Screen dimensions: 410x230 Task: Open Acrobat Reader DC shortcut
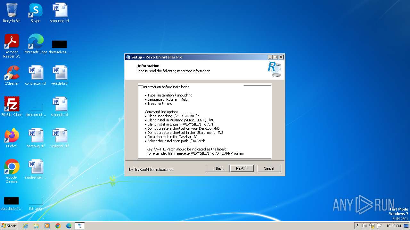(x=12, y=46)
